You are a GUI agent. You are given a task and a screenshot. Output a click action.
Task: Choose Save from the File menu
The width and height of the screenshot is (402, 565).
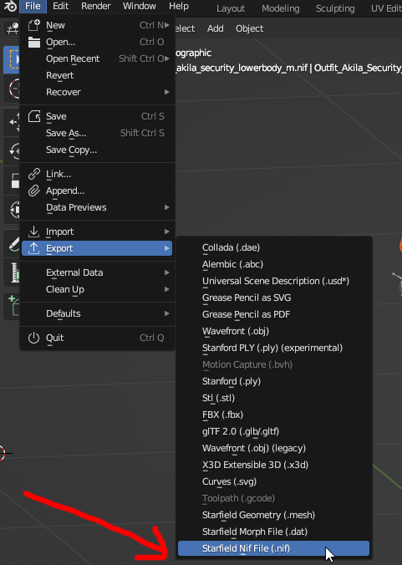point(97,116)
